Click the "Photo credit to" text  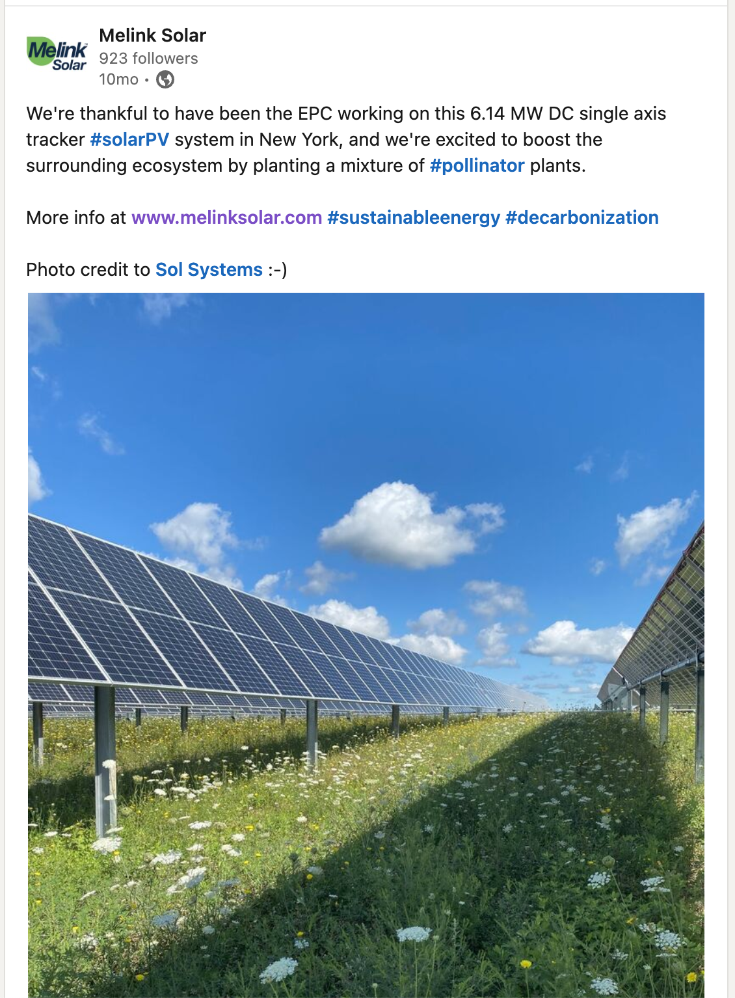tap(88, 269)
